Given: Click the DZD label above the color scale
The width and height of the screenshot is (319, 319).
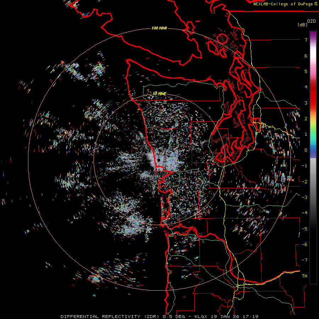Looking at the screenshot, I should pyautogui.click(x=312, y=21).
